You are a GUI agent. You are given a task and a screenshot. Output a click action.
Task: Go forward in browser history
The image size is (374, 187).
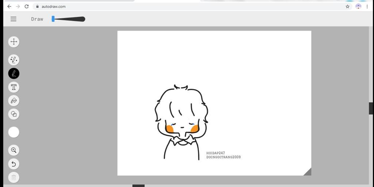(x=18, y=7)
